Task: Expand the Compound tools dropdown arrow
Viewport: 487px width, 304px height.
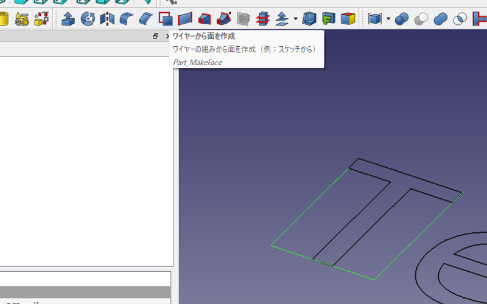Action: (388, 19)
